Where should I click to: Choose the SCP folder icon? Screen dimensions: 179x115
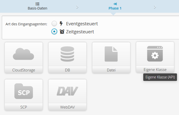tap(24, 92)
